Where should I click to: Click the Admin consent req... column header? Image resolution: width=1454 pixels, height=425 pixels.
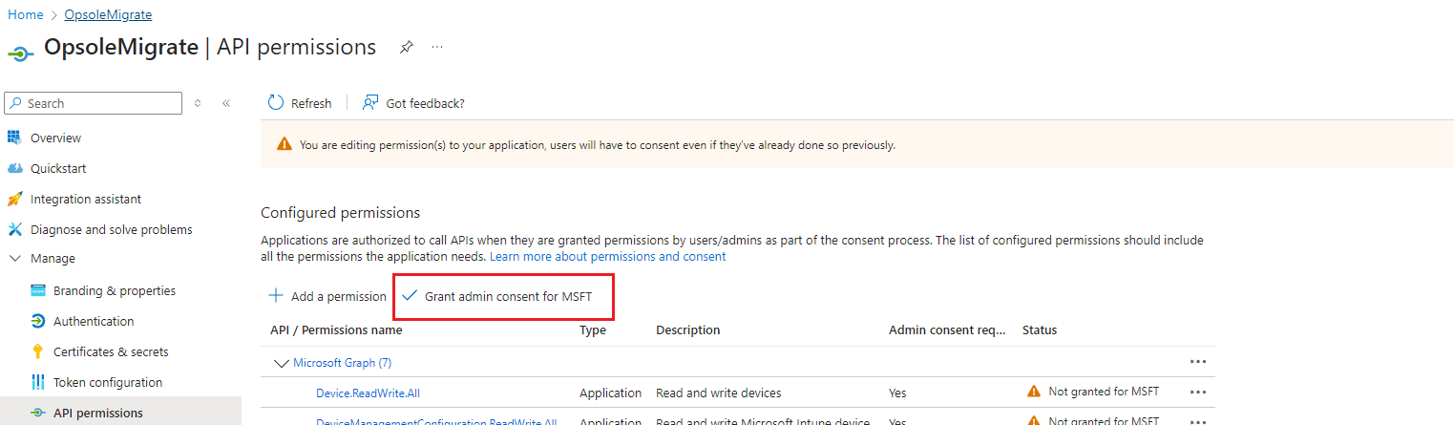(947, 329)
